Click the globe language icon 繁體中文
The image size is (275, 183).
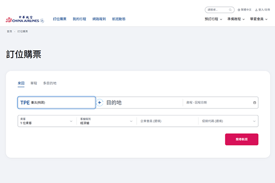coord(244,10)
